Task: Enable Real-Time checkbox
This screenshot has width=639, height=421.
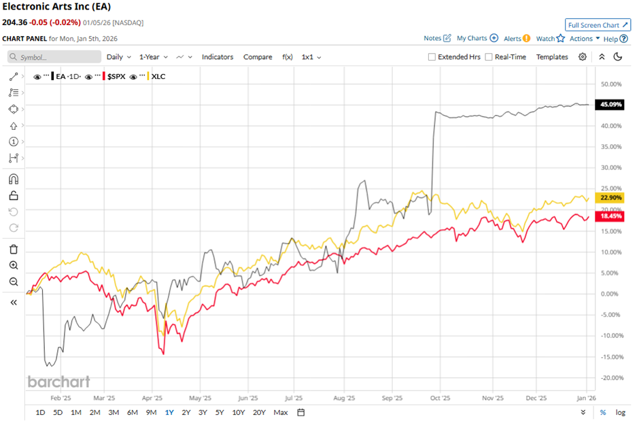Action: pyautogui.click(x=489, y=57)
